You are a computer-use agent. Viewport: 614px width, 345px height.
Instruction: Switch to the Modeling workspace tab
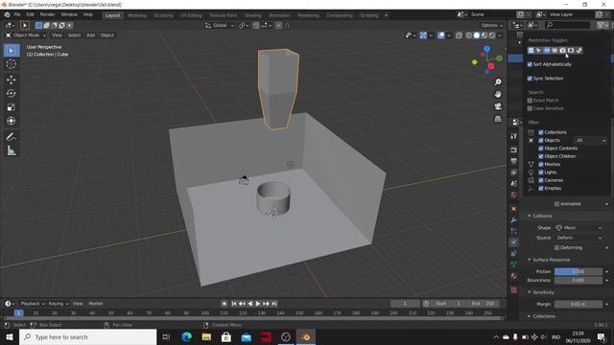136,15
